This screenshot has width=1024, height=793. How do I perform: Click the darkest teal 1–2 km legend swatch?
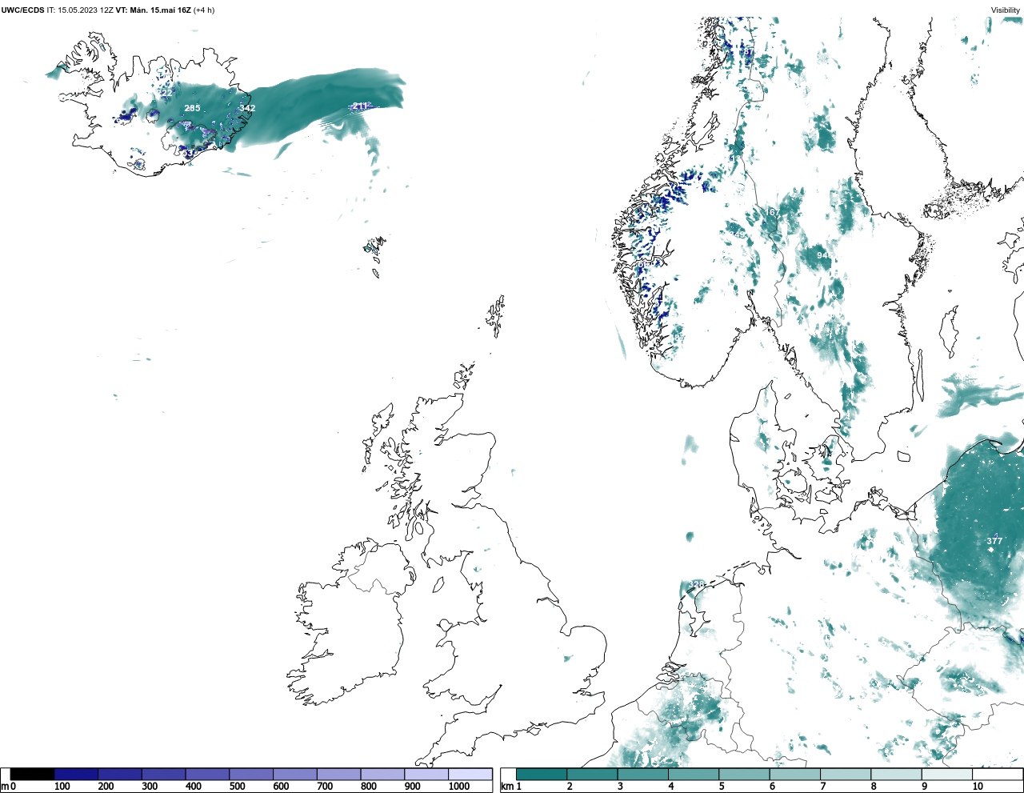542,774
